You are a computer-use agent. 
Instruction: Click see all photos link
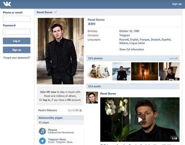coord(173,58)
